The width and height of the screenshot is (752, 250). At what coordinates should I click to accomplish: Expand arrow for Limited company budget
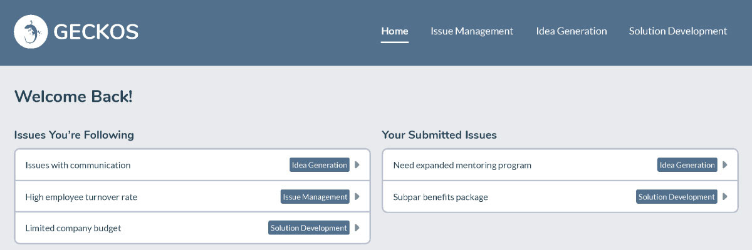357,228
